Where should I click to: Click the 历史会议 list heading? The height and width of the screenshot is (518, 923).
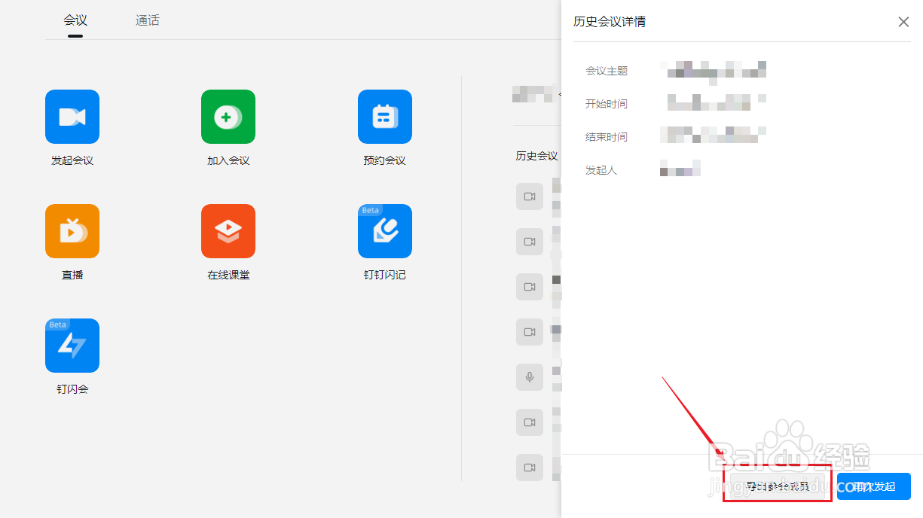[537, 156]
